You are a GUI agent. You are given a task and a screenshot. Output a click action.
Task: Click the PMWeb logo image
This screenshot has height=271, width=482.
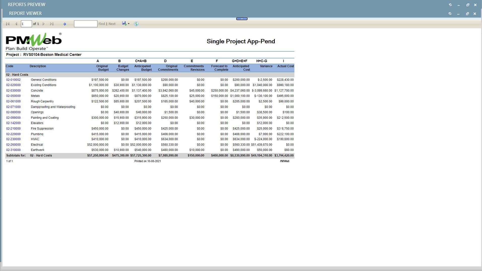tap(34, 42)
